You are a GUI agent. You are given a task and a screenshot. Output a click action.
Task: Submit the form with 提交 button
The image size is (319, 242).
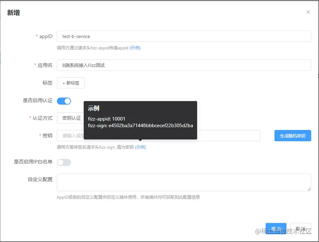click(276, 228)
